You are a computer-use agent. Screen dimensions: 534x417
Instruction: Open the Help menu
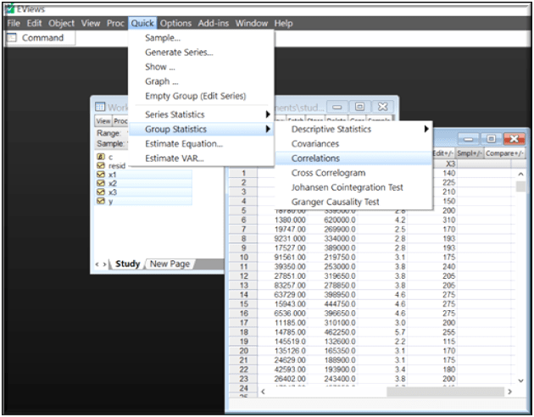tap(284, 24)
